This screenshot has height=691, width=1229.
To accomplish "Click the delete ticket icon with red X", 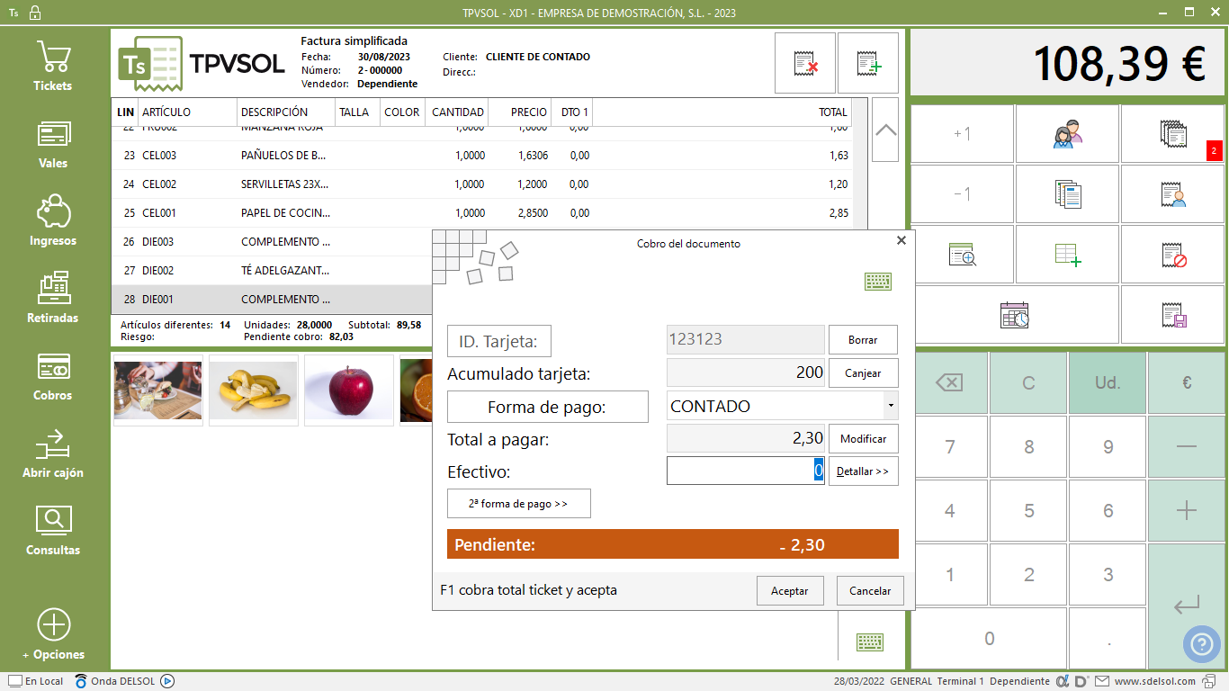I will click(805, 63).
